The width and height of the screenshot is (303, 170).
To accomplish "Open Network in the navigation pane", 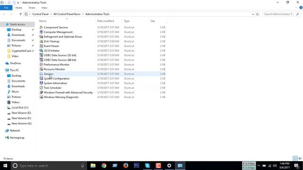I will (15, 131).
